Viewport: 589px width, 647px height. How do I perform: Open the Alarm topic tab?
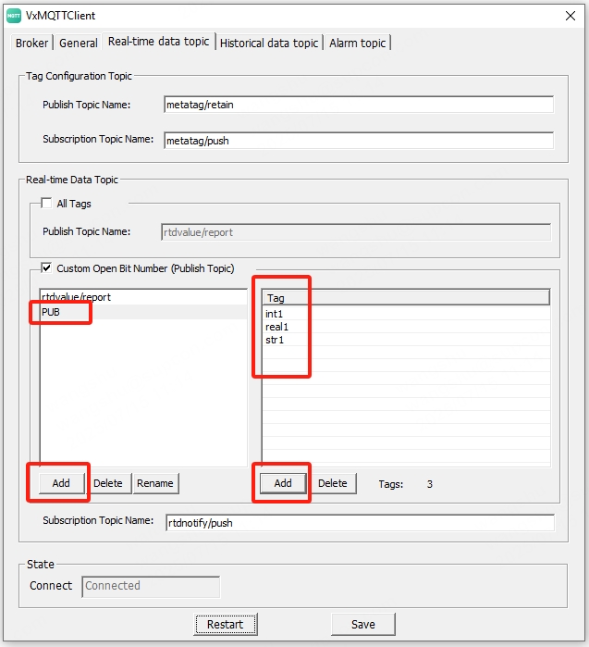click(357, 43)
